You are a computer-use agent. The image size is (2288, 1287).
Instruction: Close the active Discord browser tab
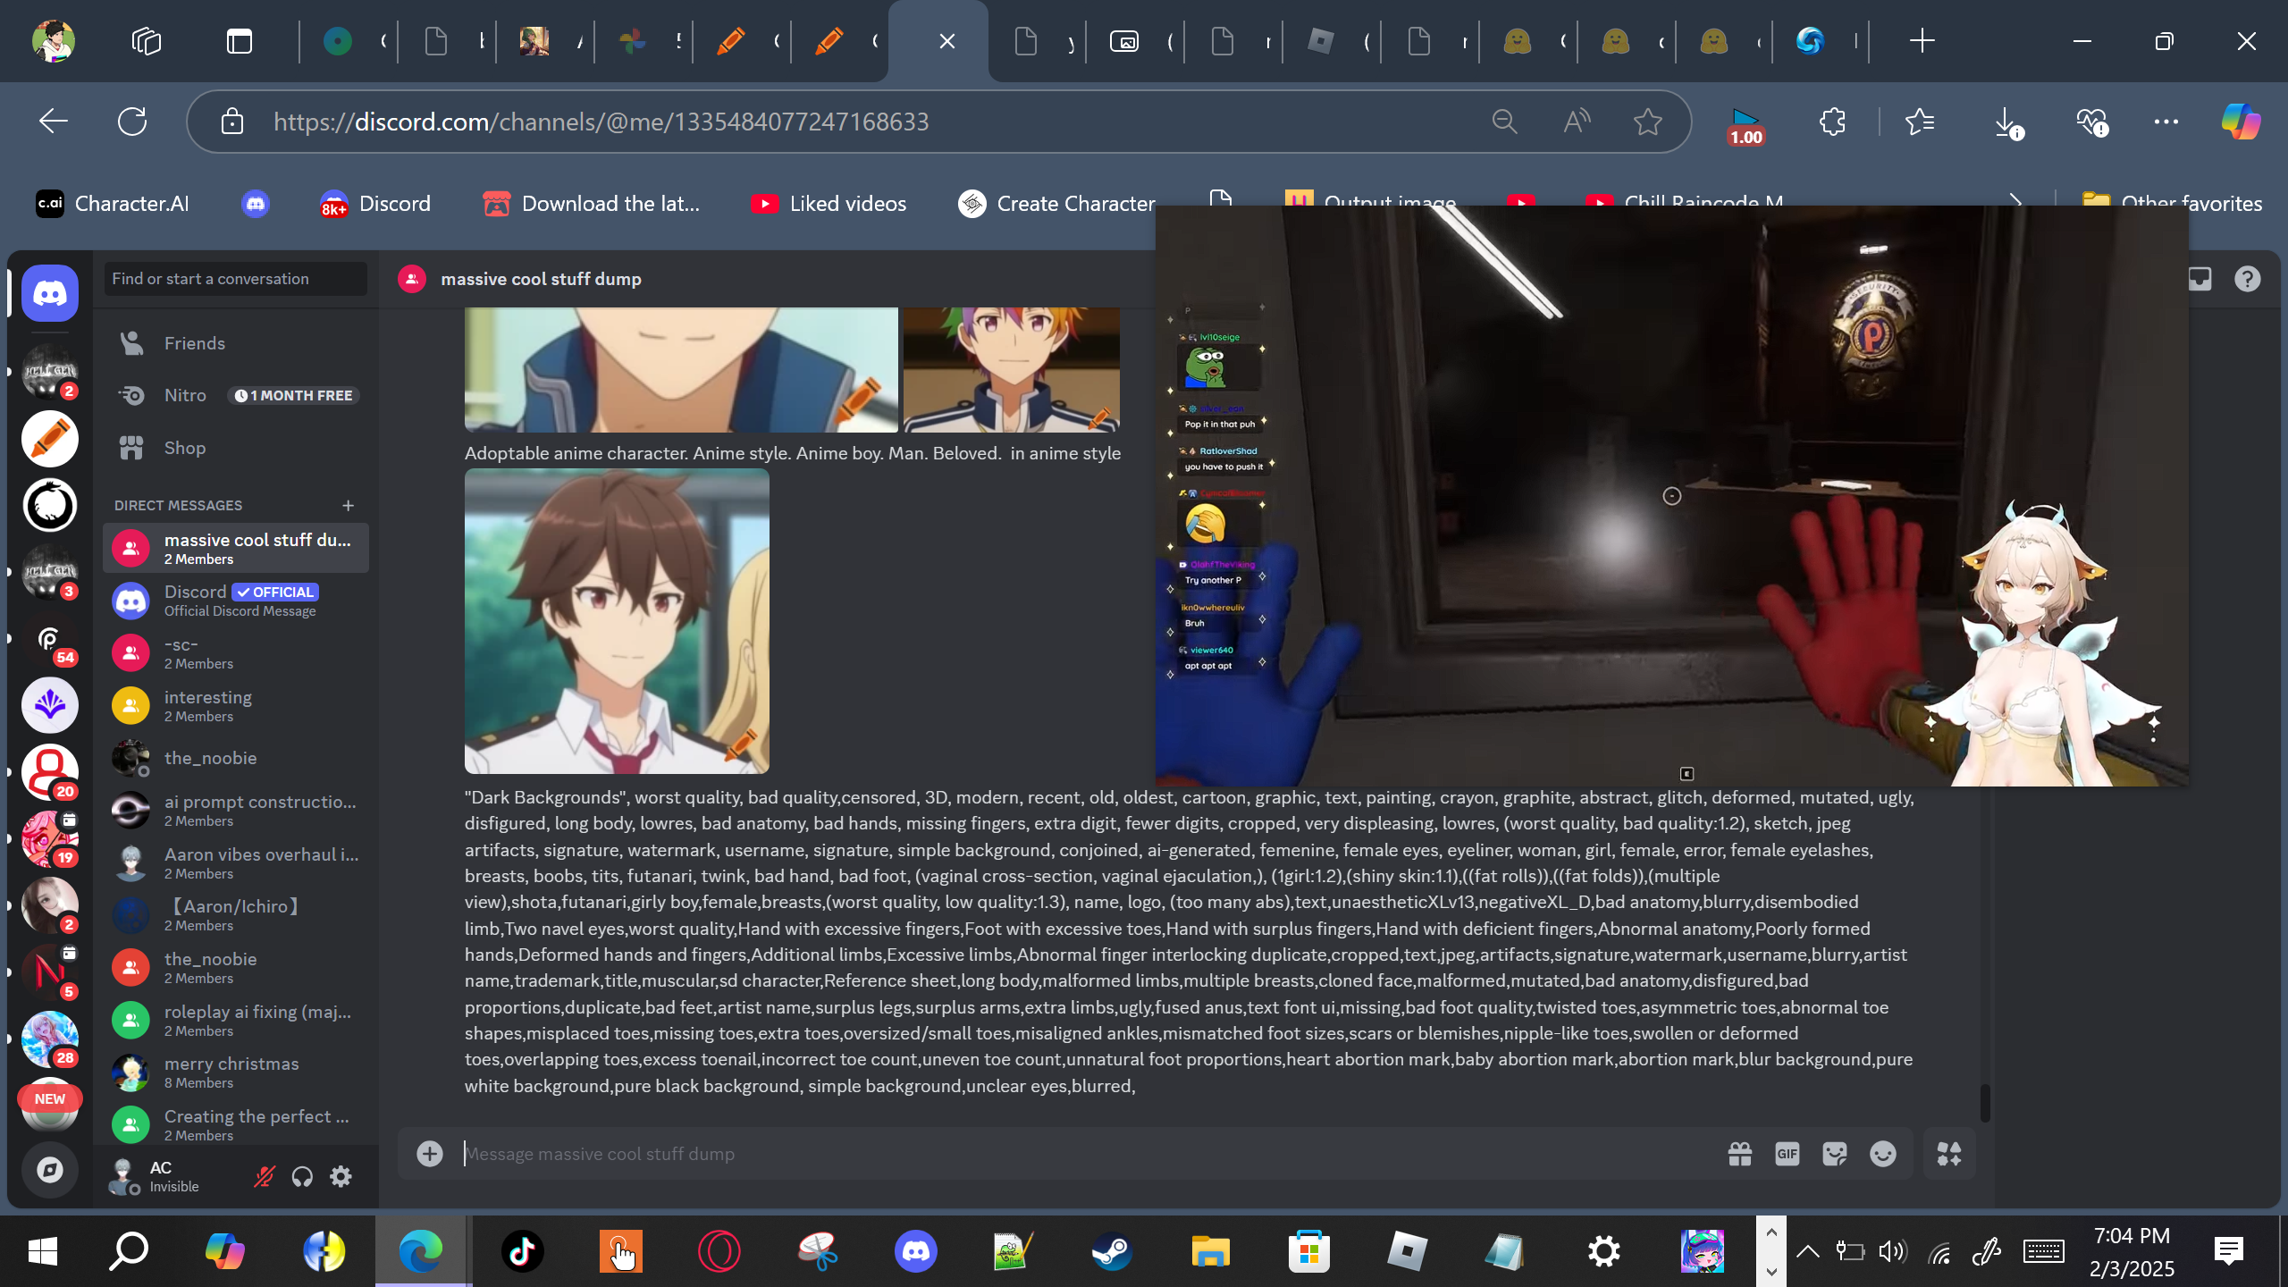pos(947,41)
